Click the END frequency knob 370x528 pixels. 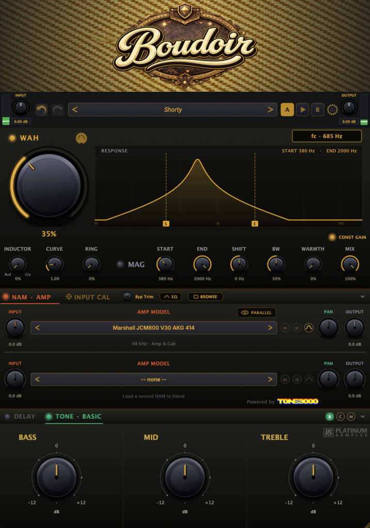202,265
